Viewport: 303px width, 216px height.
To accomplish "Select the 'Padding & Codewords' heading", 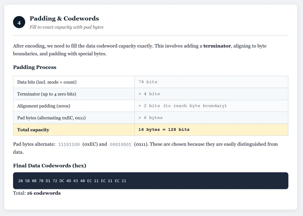I will coord(64,18).
